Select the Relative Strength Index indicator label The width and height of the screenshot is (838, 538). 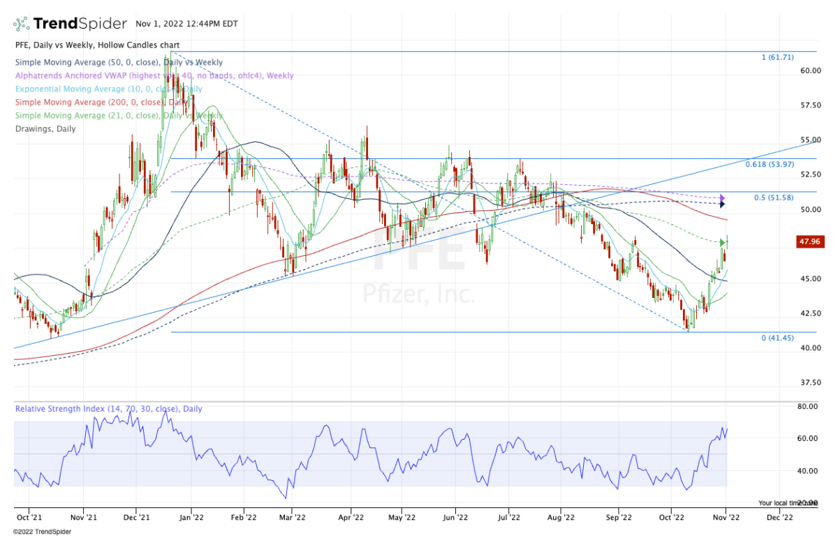pyautogui.click(x=108, y=409)
